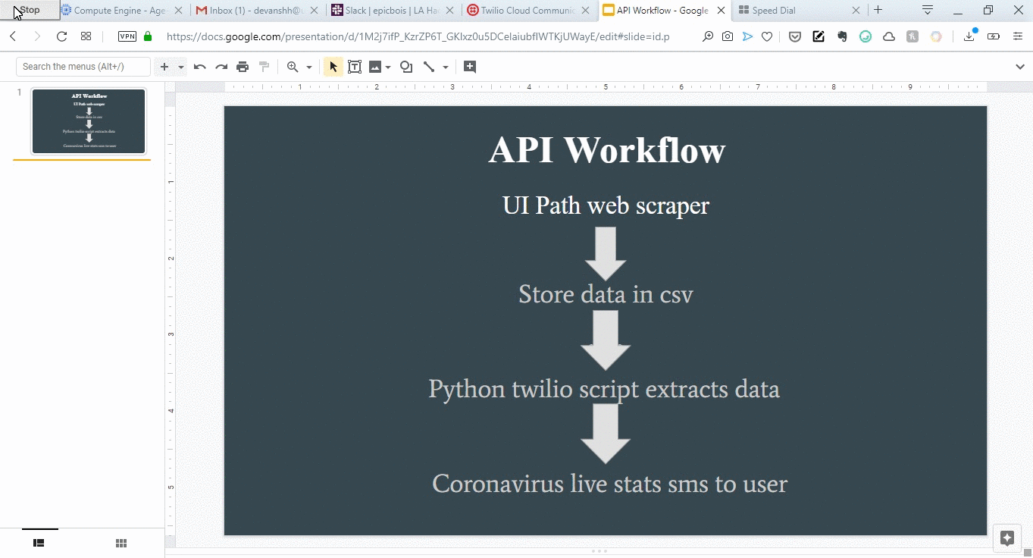Select the text box tool

[355, 67]
